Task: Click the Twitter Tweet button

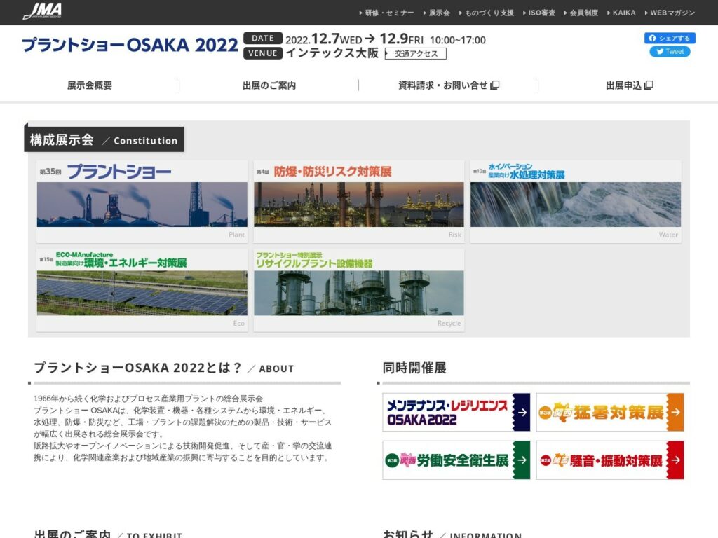Action: tap(670, 51)
